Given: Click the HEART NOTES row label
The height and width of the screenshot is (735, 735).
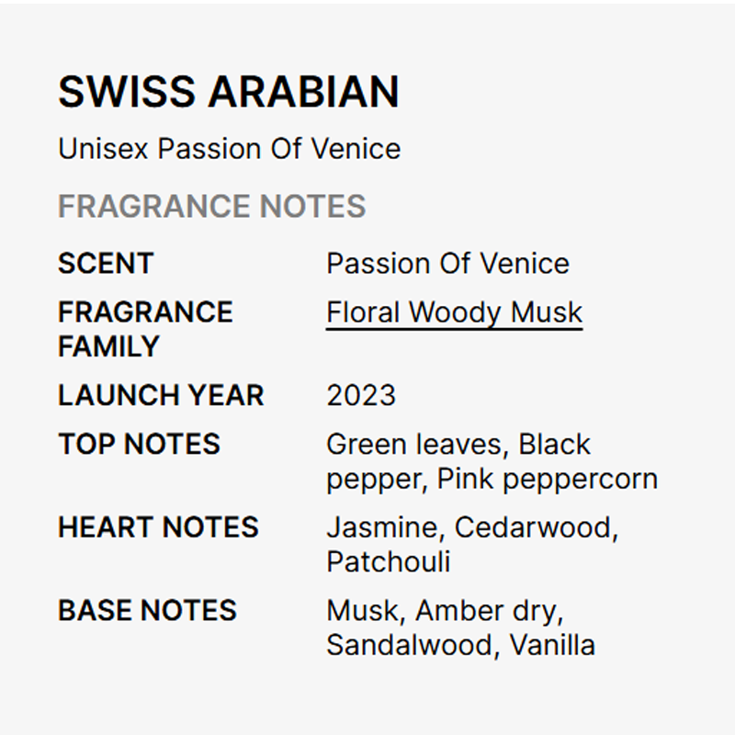Looking at the screenshot, I should coord(158,527).
